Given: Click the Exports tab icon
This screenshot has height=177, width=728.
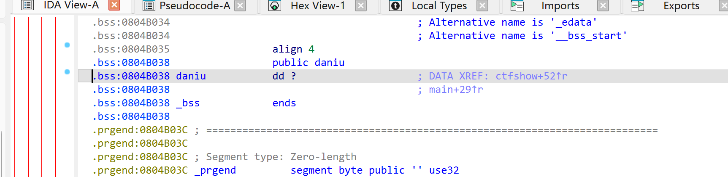Looking at the screenshot, I should tap(637, 6).
